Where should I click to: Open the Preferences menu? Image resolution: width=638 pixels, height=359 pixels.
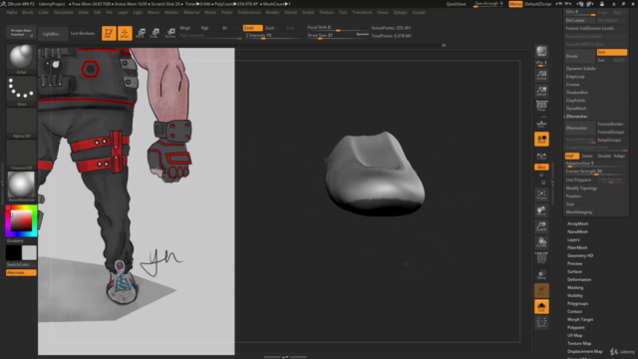click(249, 12)
